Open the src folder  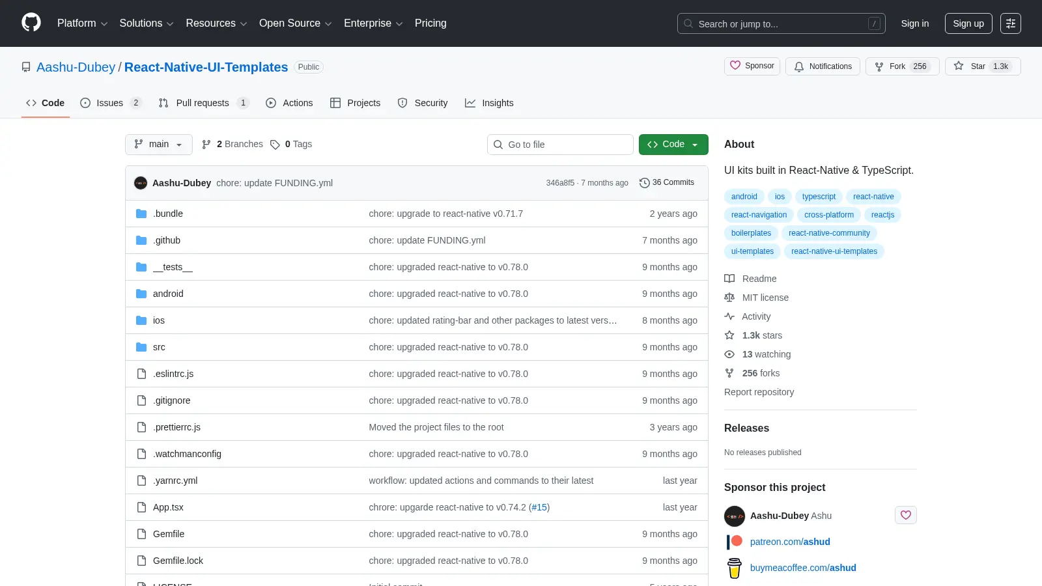point(159,347)
